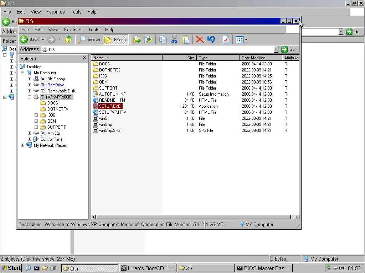The width and height of the screenshot is (365, 273).
Task: Sort by the Type column header
Action: tap(218, 58)
